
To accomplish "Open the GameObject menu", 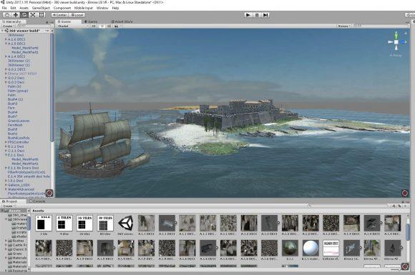I will (x=41, y=8).
